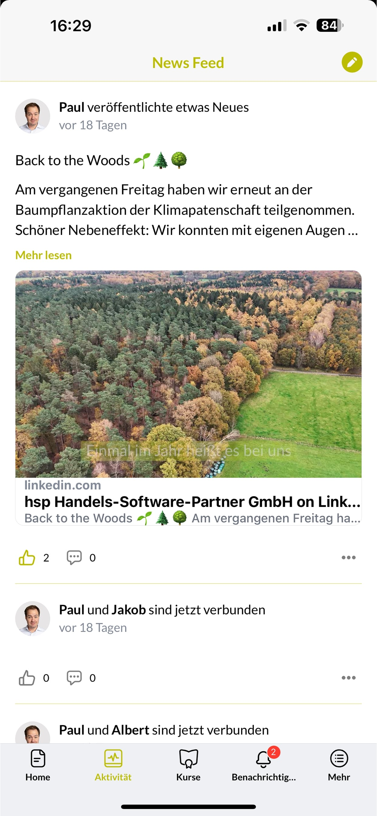377x816 pixels.
Task: Expand post text with Mehr lesen
Action: pos(43,255)
